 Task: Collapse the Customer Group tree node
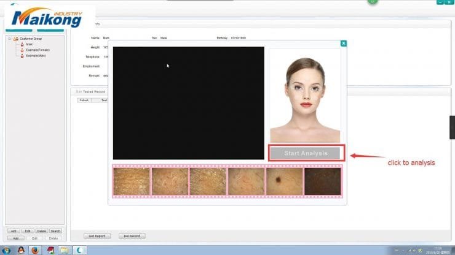click(9, 39)
